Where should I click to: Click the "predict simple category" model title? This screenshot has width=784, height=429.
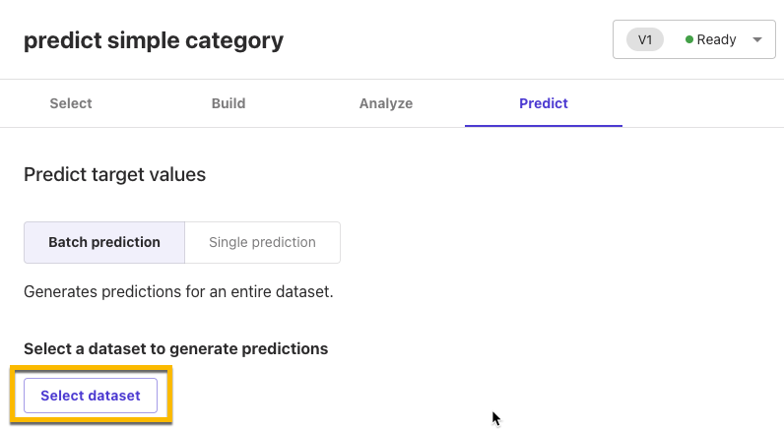click(x=154, y=40)
